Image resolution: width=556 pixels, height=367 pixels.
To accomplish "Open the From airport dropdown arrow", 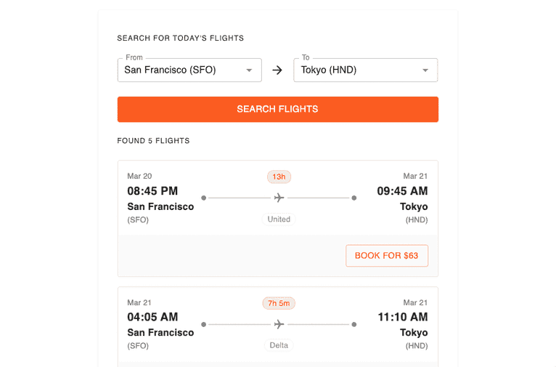I will point(249,70).
